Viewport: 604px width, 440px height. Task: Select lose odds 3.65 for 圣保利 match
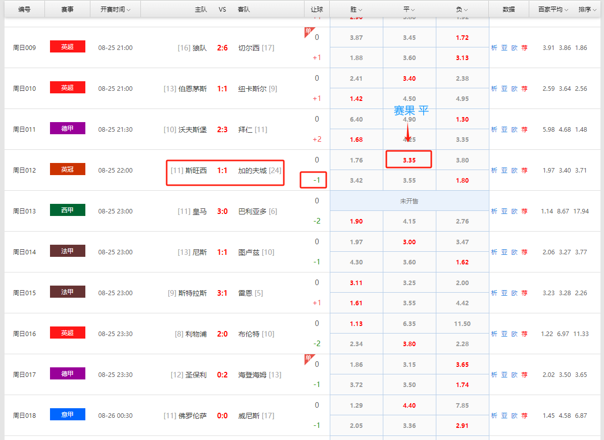click(x=462, y=364)
